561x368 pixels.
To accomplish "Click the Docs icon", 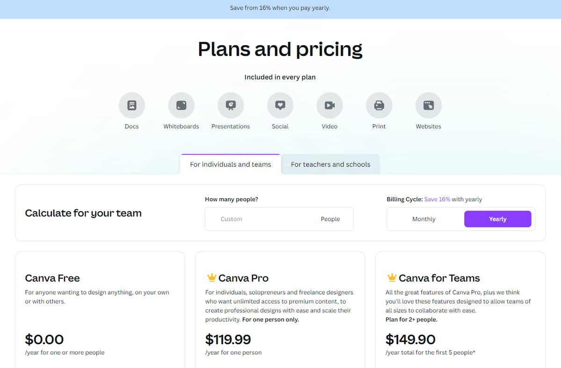I will (132, 106).
